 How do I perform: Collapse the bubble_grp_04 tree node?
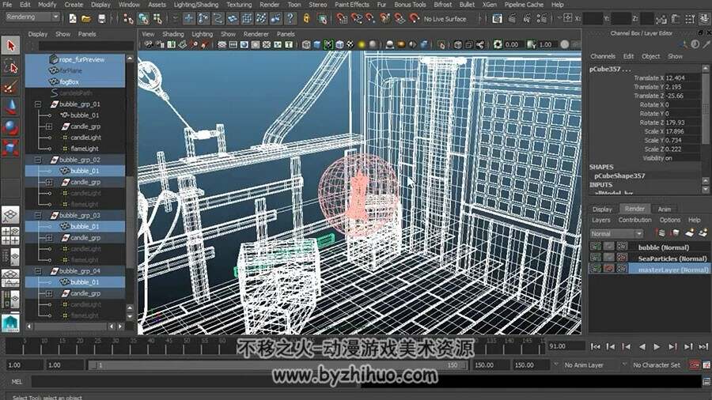[x=38, y=271]
